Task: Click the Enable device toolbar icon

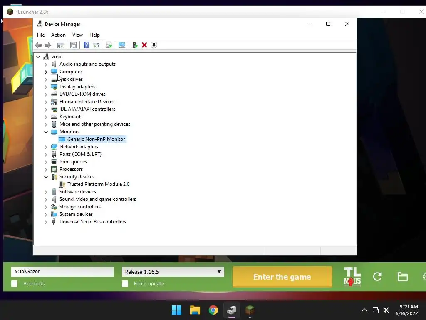Action: tap(135, 45)
